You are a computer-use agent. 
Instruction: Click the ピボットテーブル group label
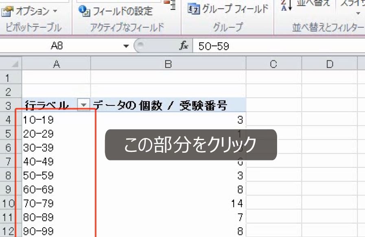point(34,27)
